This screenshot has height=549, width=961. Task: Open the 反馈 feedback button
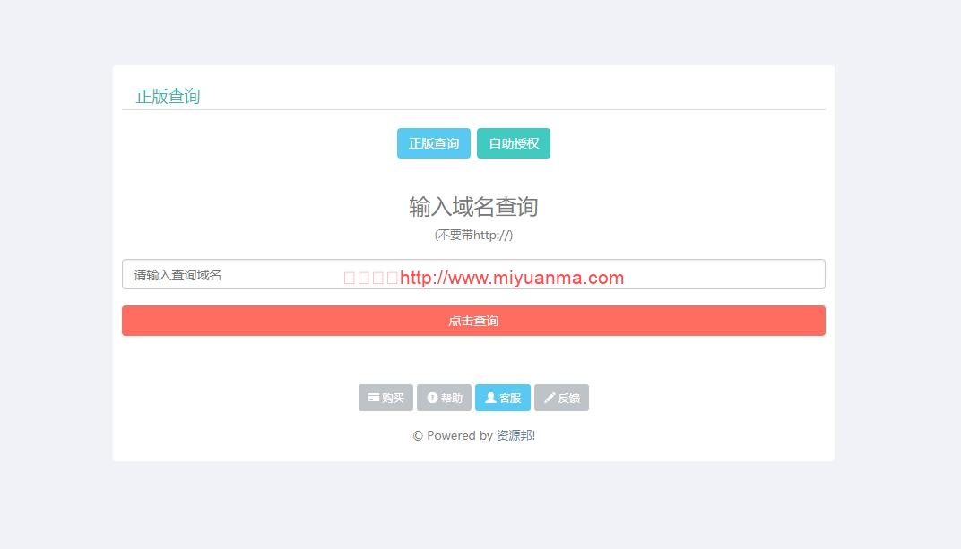tap(561, 398)
